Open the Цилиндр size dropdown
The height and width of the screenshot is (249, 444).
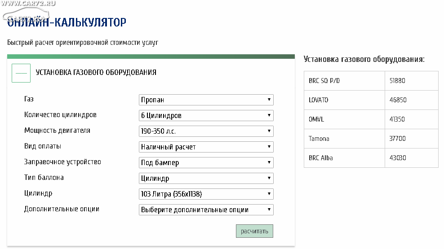[x=206, y=194]
